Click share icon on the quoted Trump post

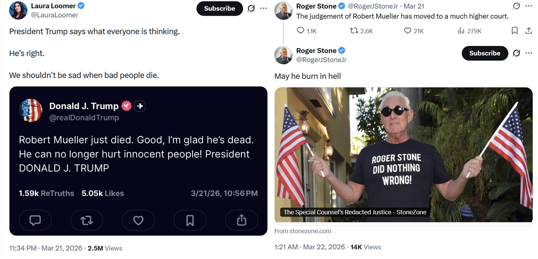point(241,220)
